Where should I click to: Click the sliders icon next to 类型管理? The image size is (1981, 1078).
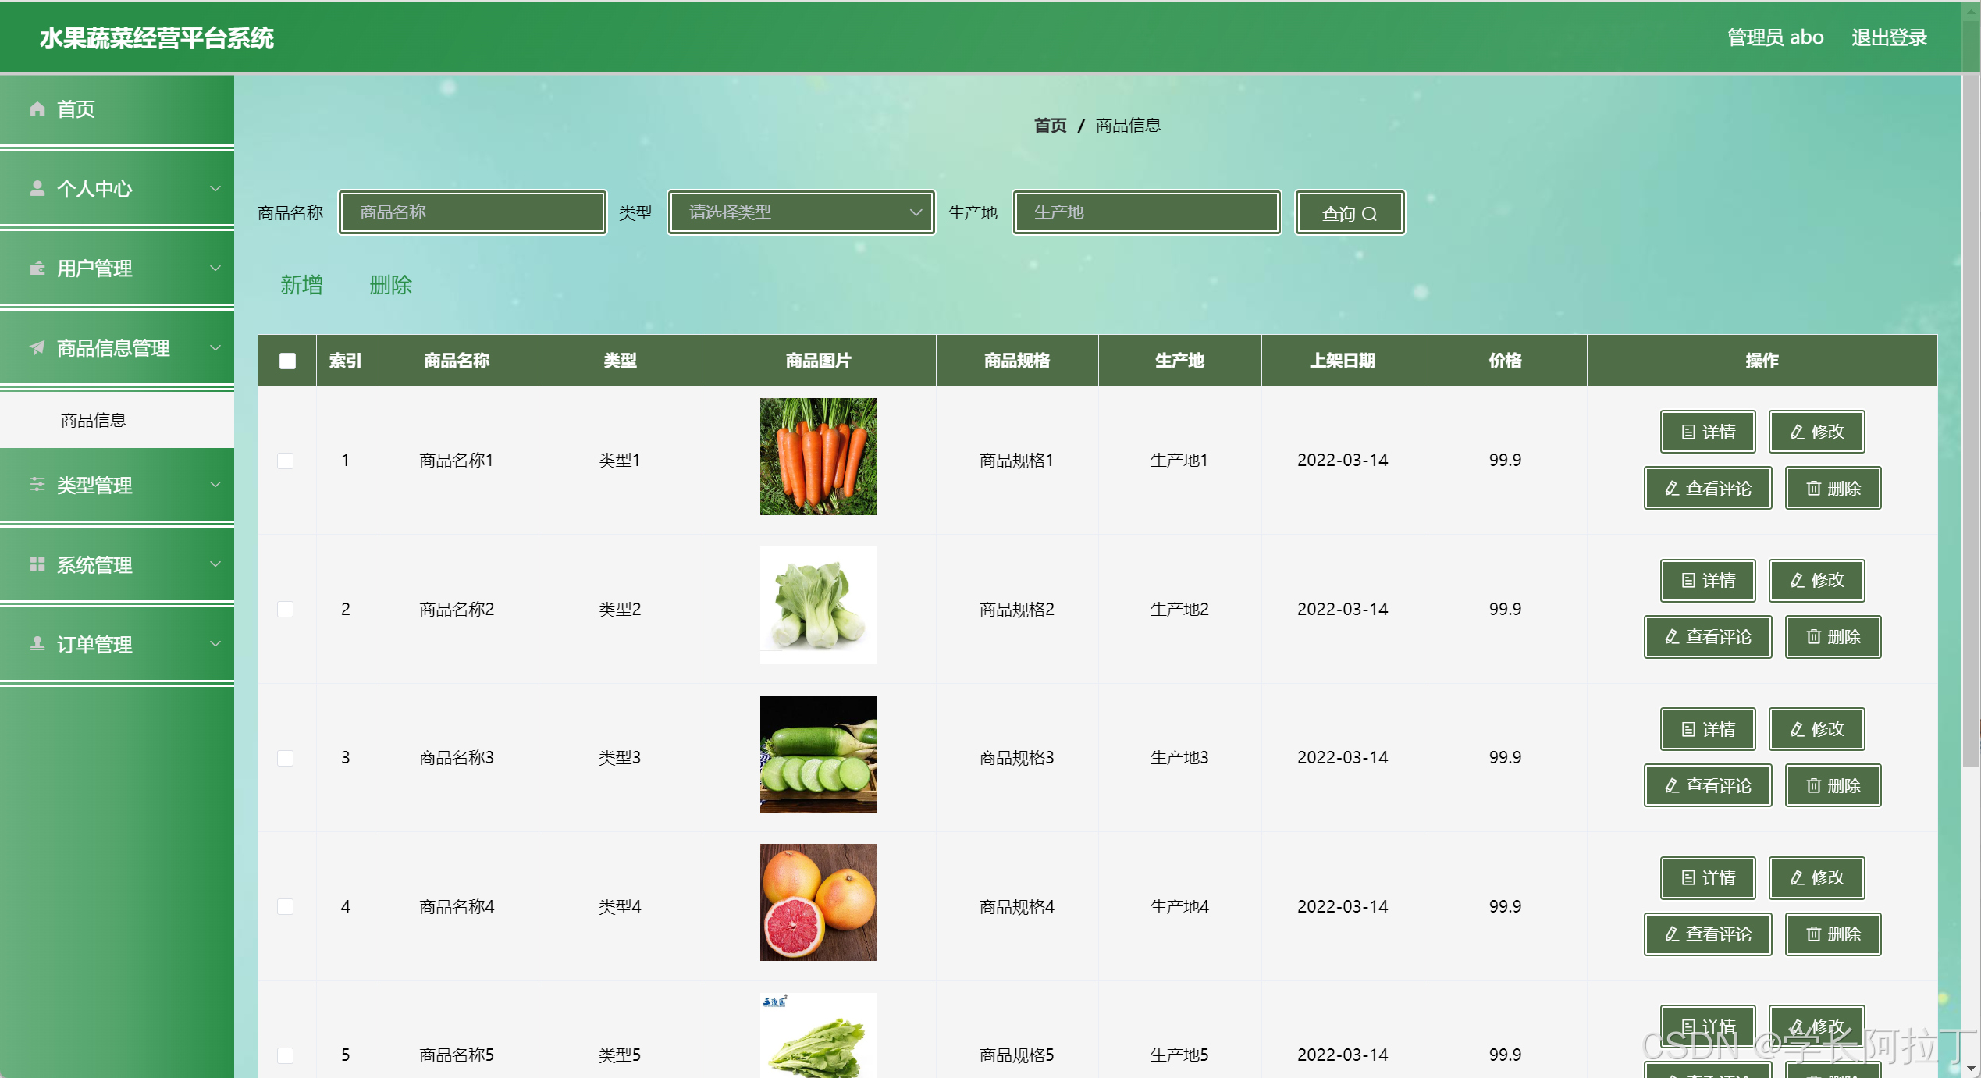pos(37,485)
